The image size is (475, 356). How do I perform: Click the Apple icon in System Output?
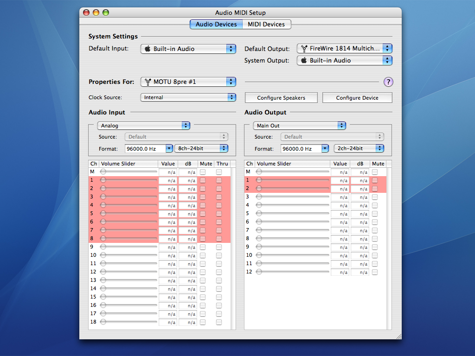point(304,60)
